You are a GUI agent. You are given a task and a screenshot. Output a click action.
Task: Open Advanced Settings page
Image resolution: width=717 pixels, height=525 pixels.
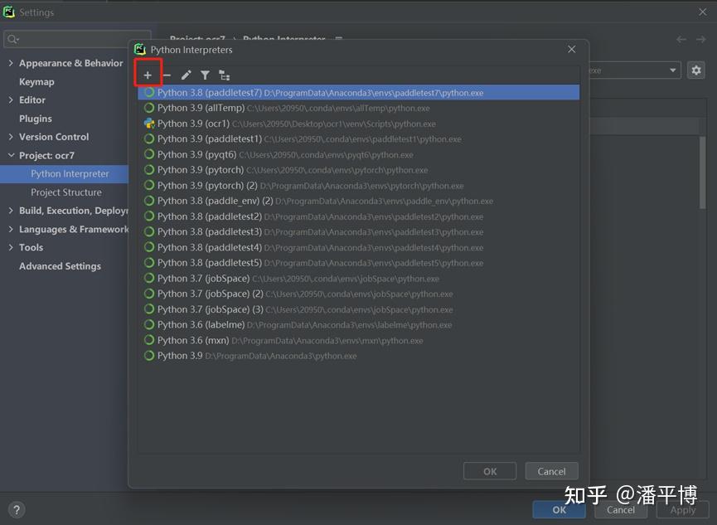coord(60,266)
